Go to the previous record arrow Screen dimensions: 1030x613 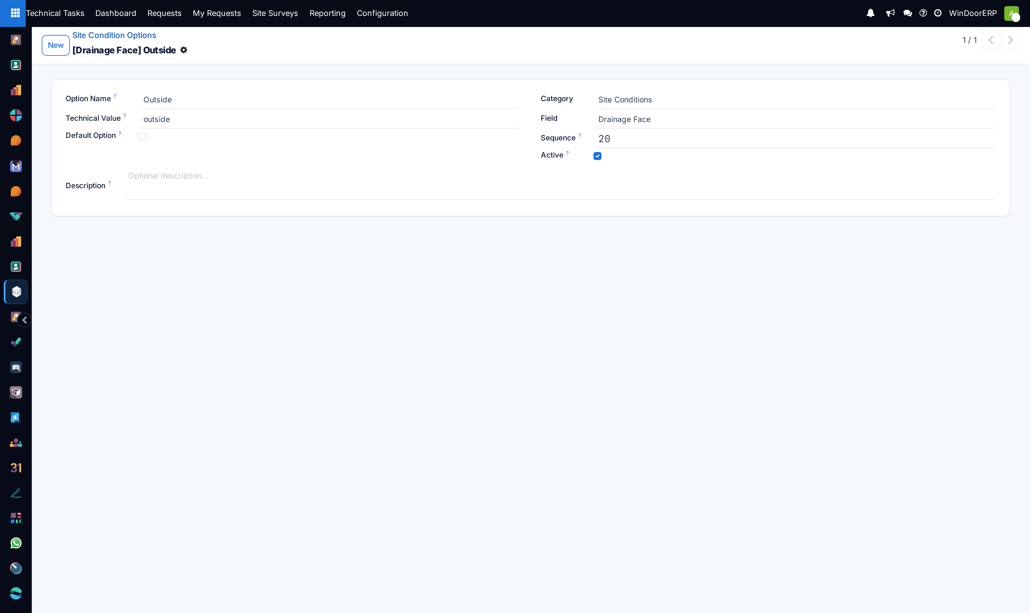coord(991,40)
